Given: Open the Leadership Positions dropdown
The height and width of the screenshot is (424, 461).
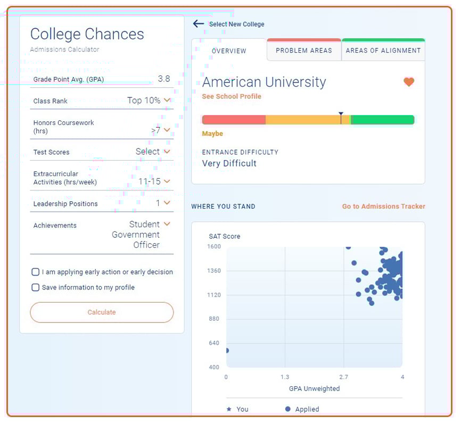Looking at the screenshot, I should tap(167, 203).
